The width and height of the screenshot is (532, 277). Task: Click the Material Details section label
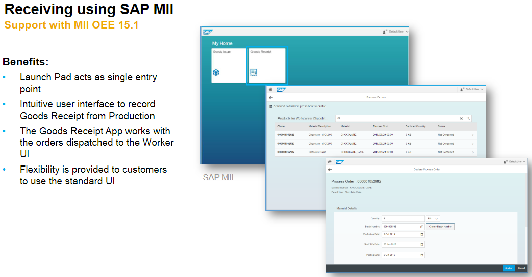point(346,209)
